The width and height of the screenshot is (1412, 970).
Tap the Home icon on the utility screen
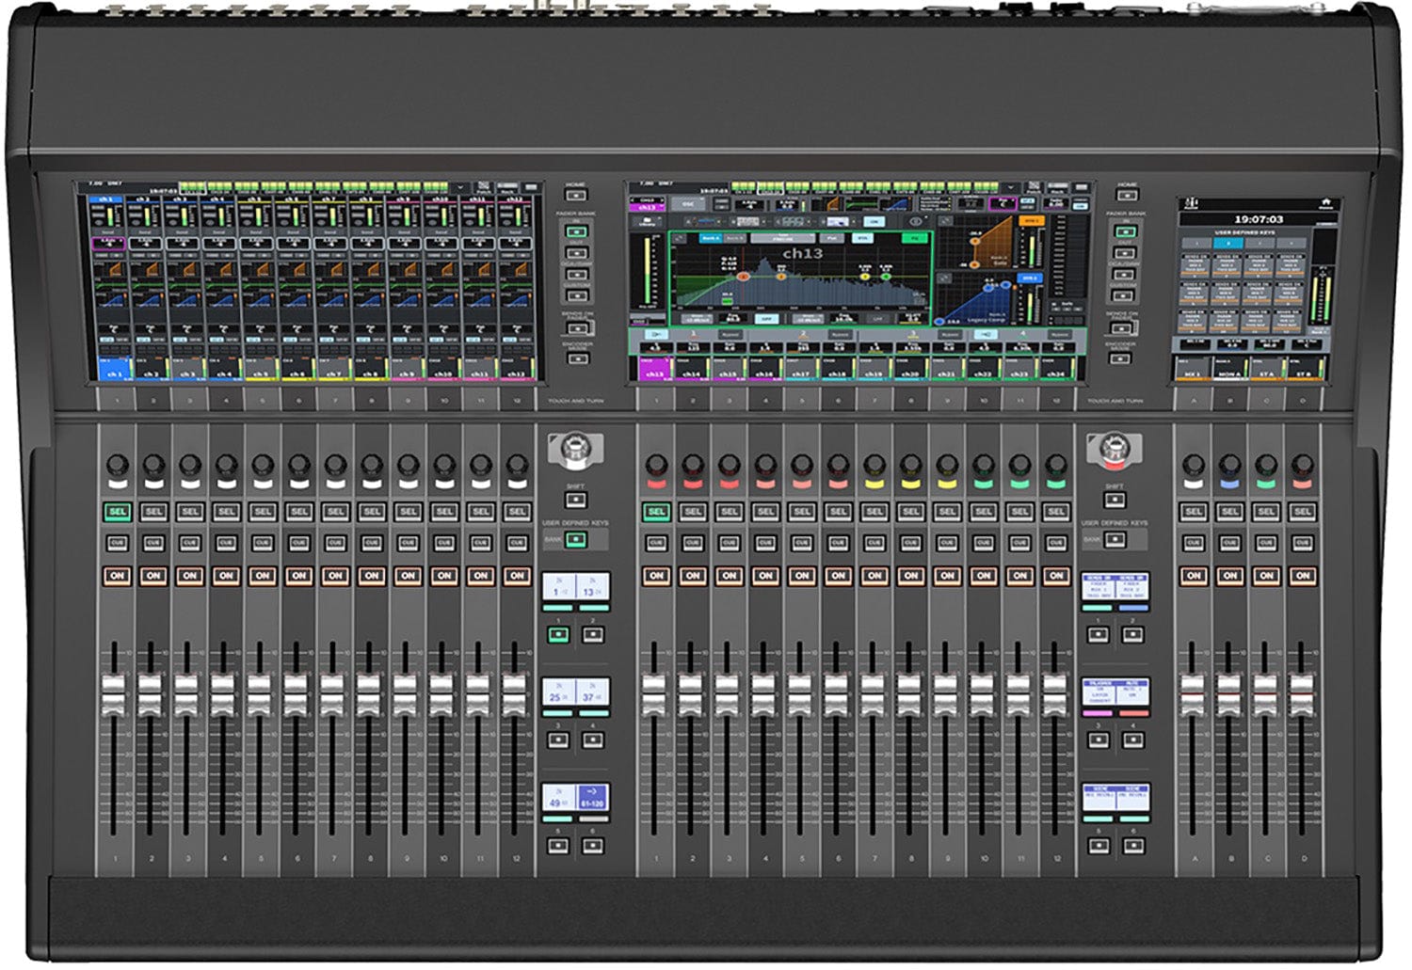click(1325, 203)
